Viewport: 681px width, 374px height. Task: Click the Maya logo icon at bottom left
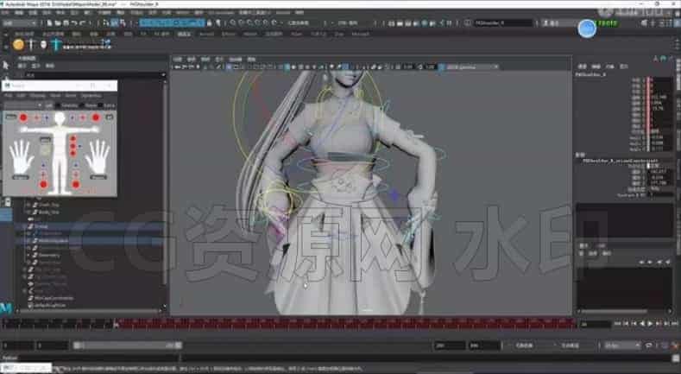[x=6, y=308]
